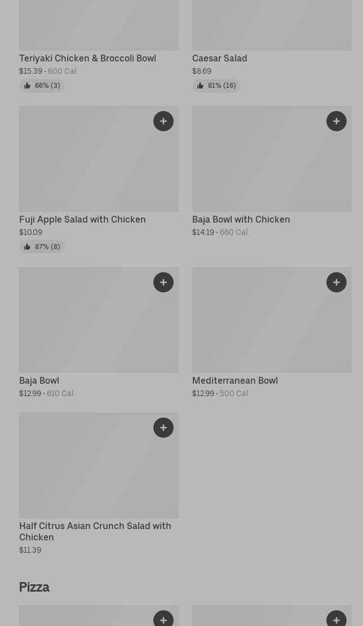Add second Pizza item with plus icon
The height and width of the screenshot is (626, 363).
pyautogui.click(x=337, y=619)
